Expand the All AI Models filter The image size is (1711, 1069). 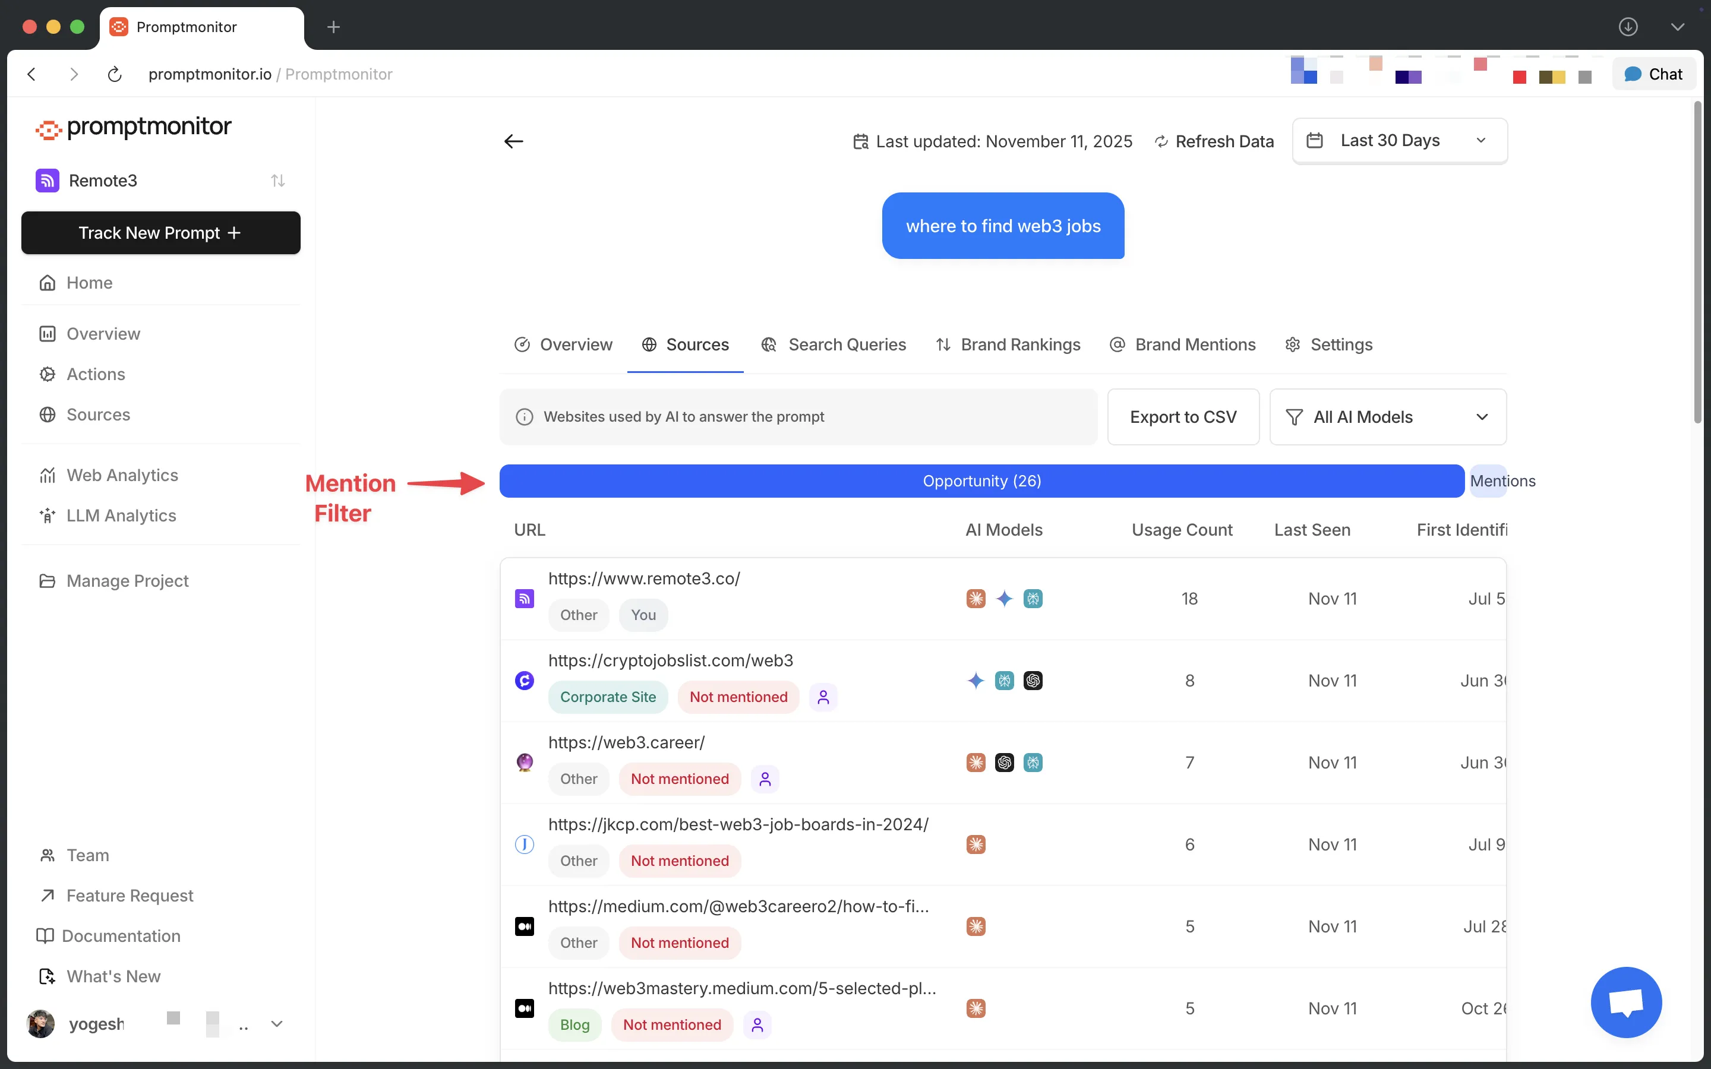coord(1387,417)
